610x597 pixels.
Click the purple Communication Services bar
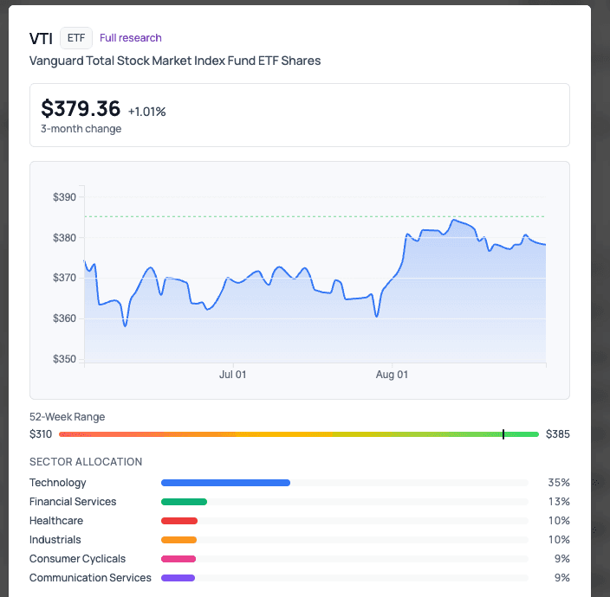(178, 578)
